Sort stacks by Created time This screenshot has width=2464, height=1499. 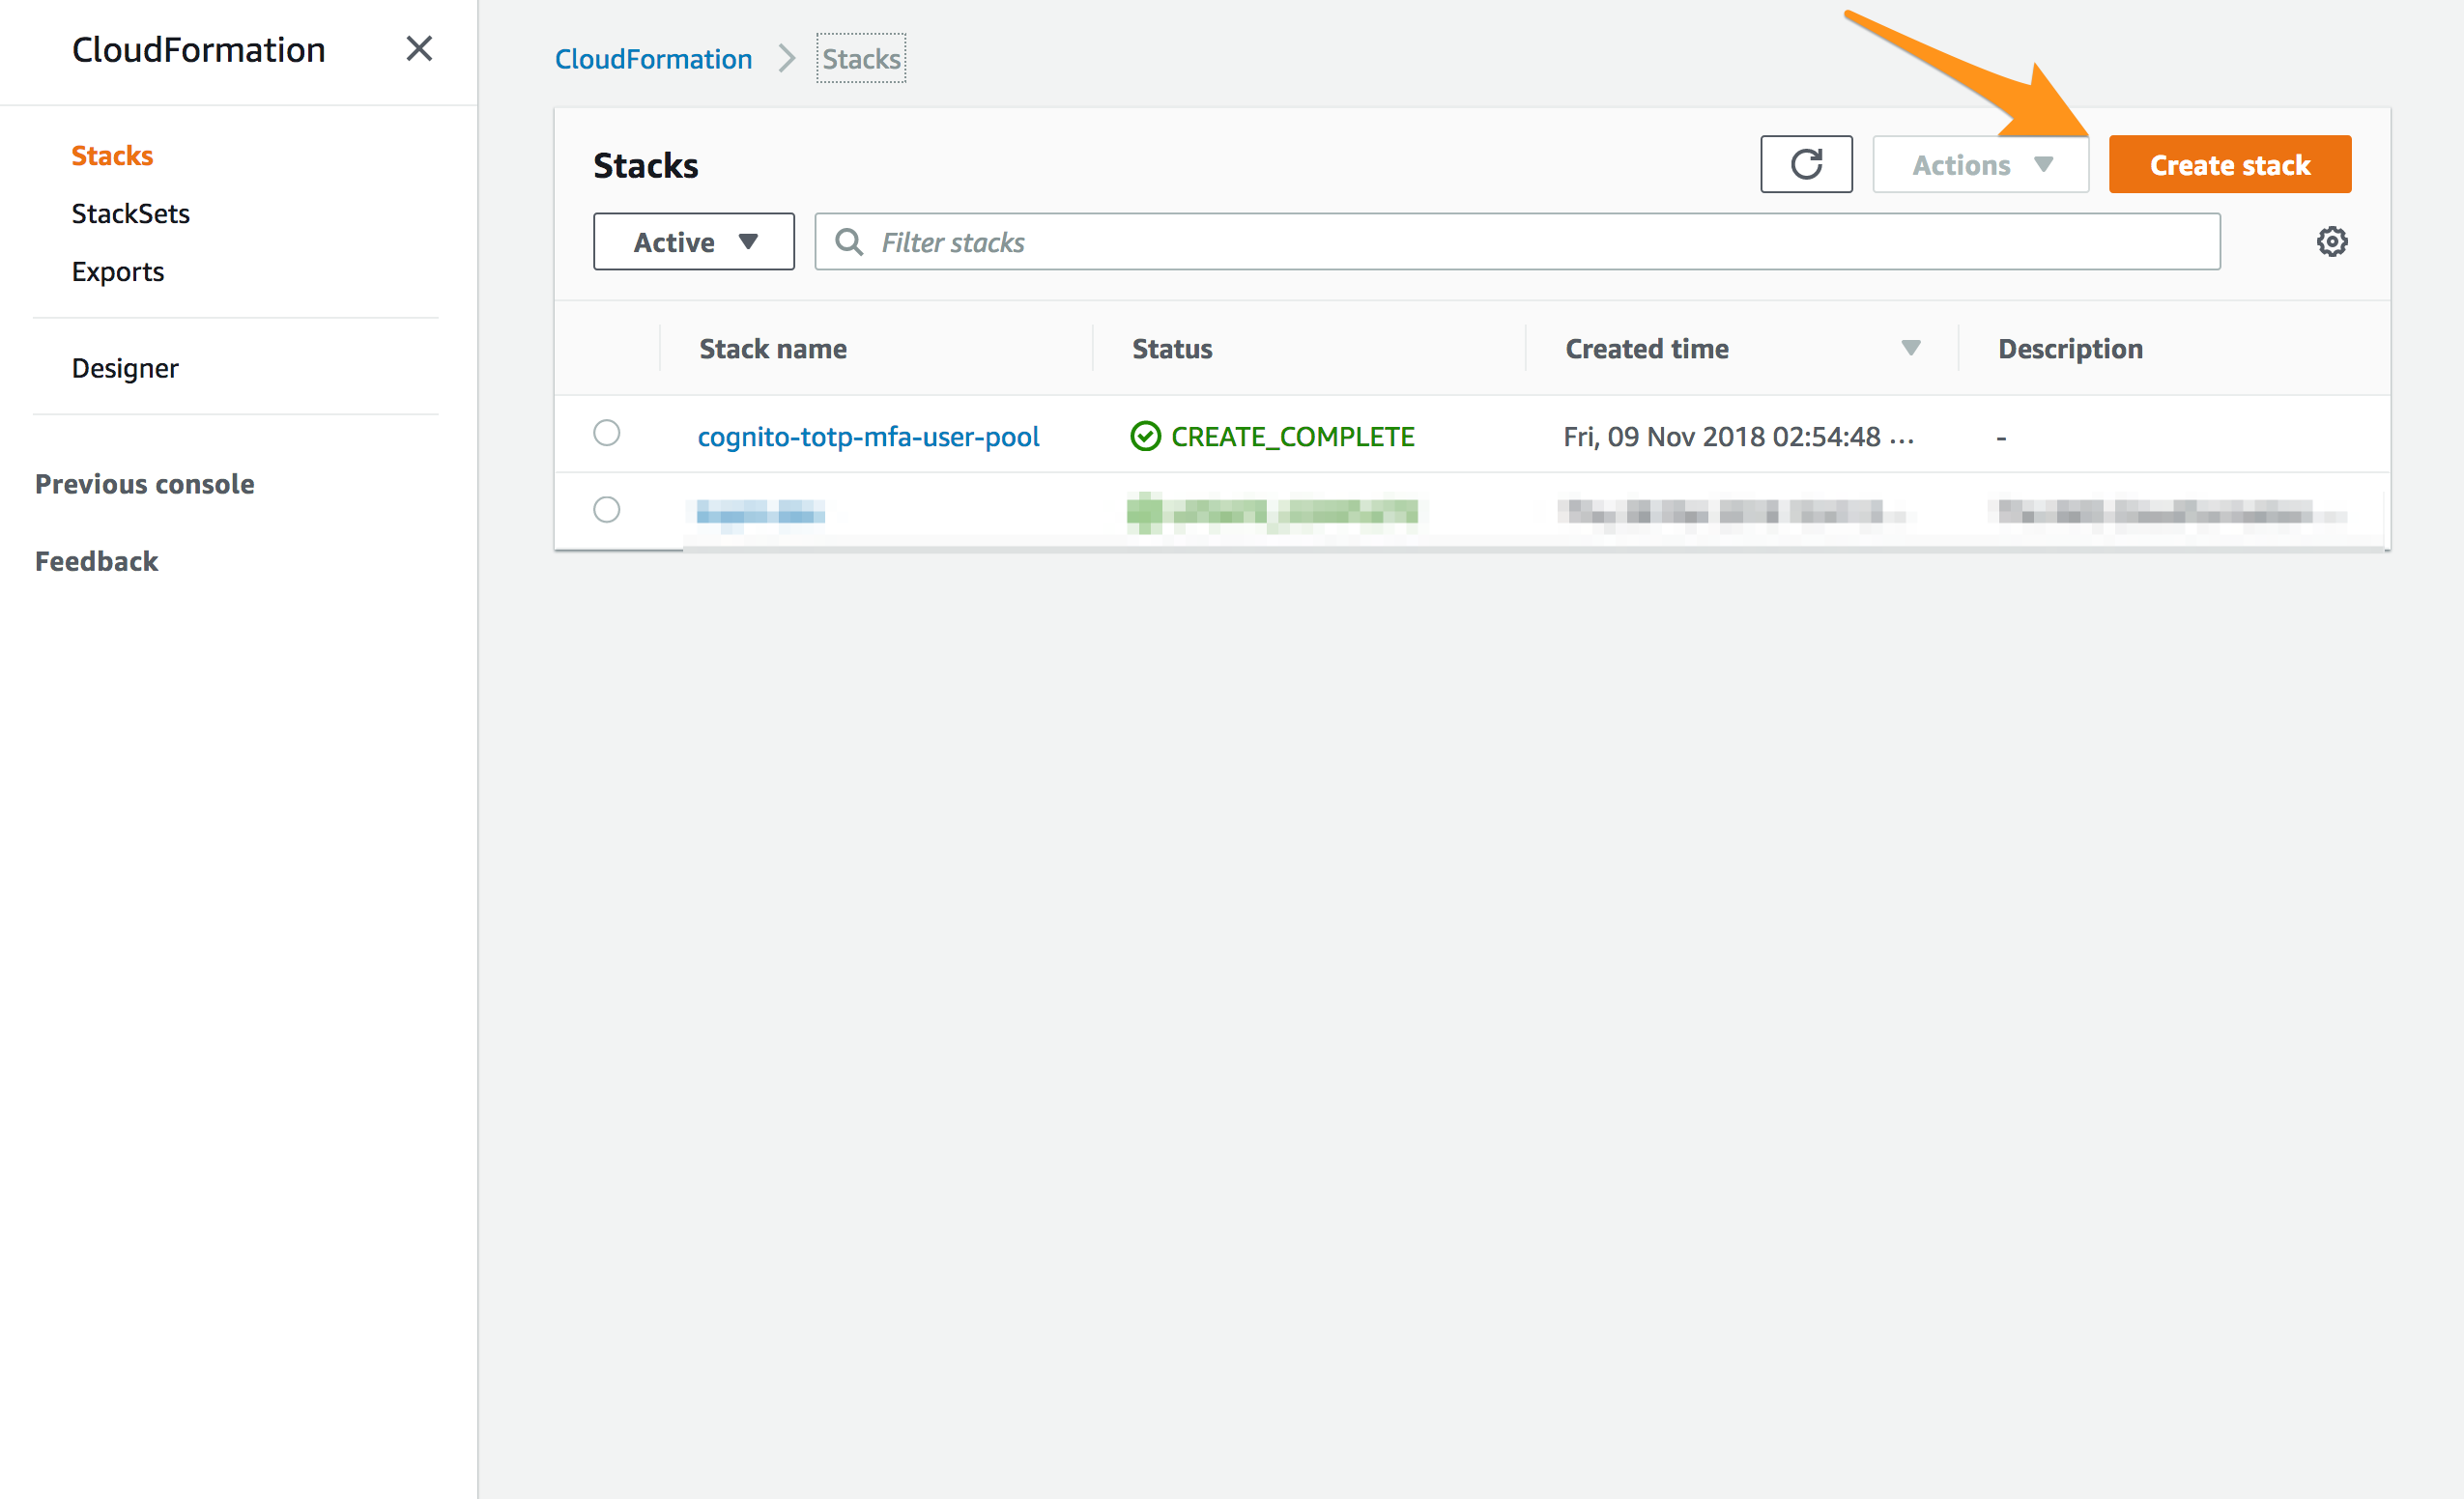click(1646, 348)
